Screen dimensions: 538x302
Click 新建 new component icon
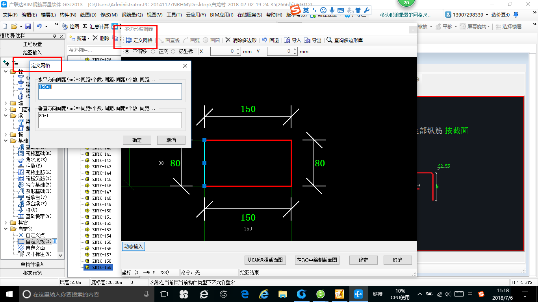pyautogui.click(x=72, y=38)
